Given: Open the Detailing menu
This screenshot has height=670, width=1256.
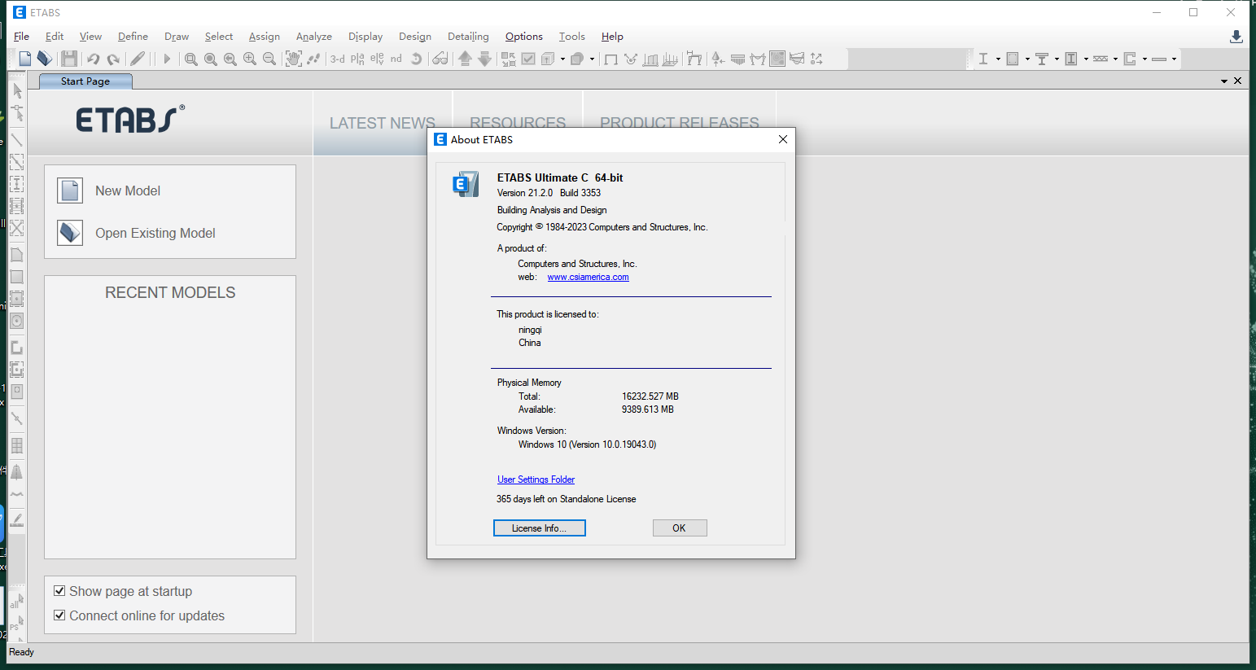Looking at the screenshot, I should [x=468, y=37].
